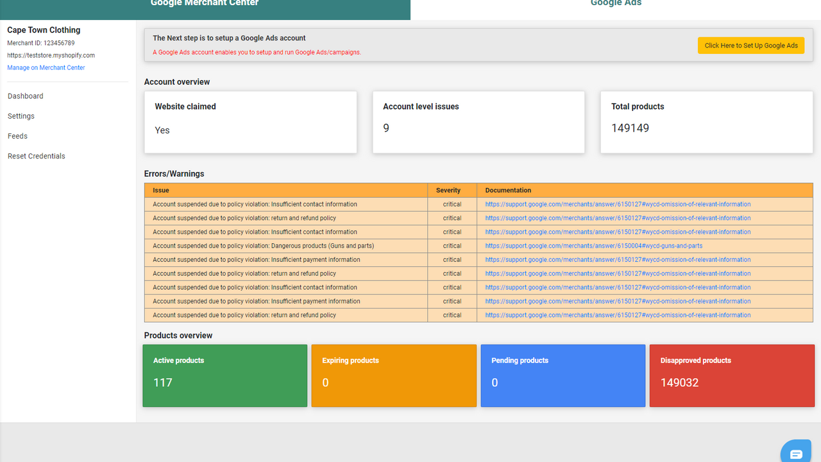
Task: Click the Website claimed card
Action: [x=250, y=122]
